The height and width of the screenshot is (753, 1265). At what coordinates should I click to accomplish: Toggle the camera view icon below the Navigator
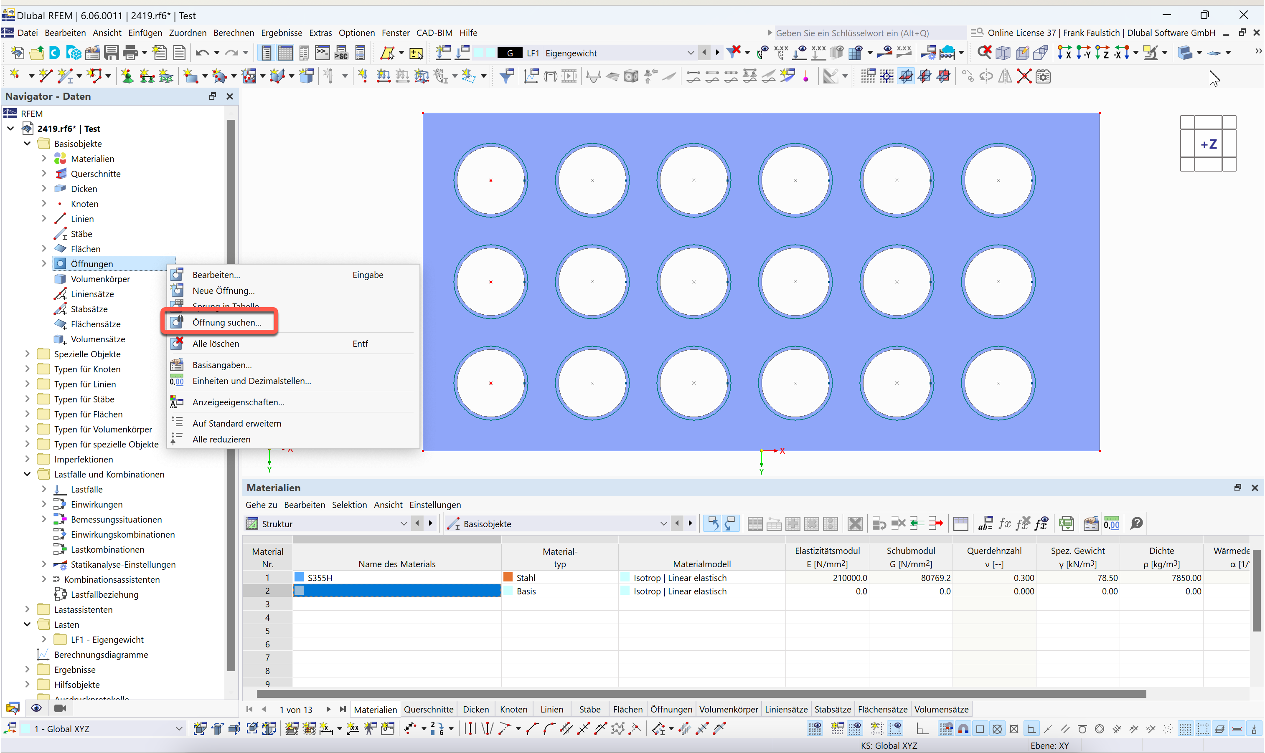point(61,708)
